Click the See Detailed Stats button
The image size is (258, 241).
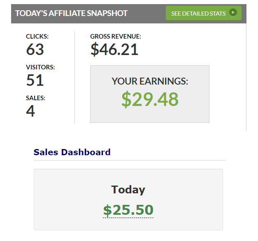click(204, 13)
